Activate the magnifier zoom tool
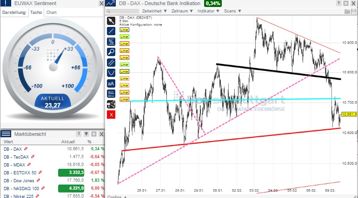 pos(111,52)
